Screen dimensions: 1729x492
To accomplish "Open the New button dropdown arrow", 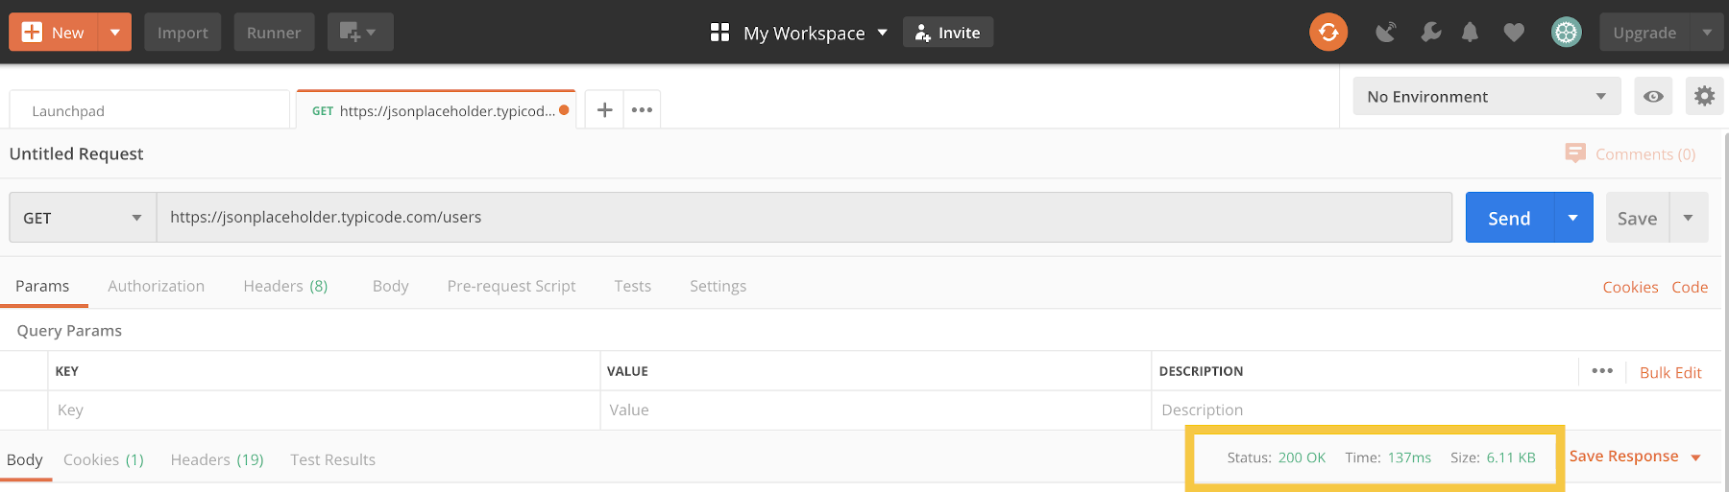I will point(115,33).
